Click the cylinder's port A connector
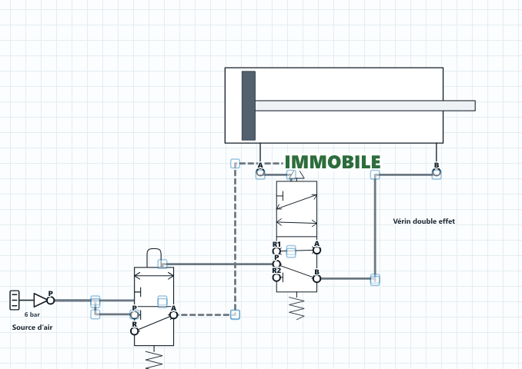 point(260,172)
